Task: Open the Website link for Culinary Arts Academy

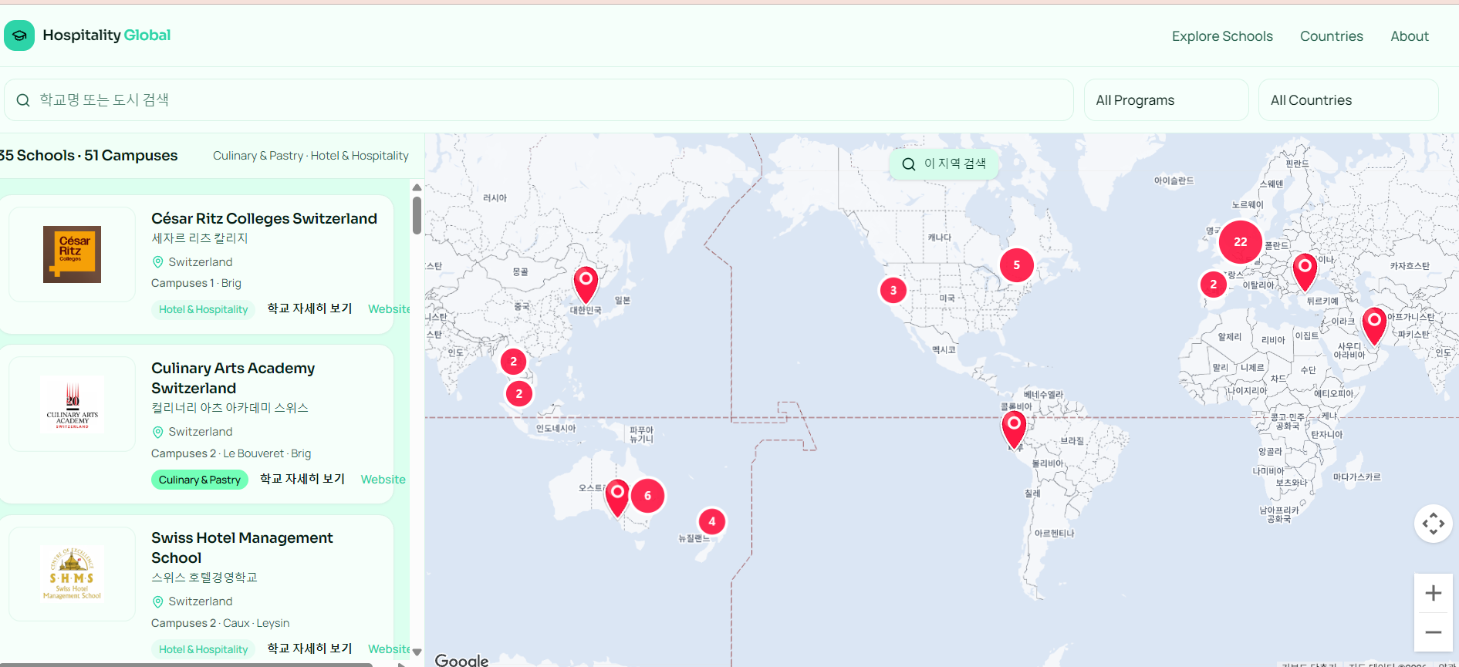Action: pyautogui.click(x=383, y=480)
